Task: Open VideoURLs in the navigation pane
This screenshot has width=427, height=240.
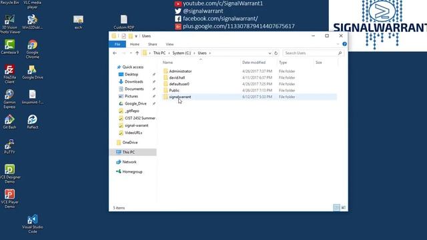Action: 133,133
